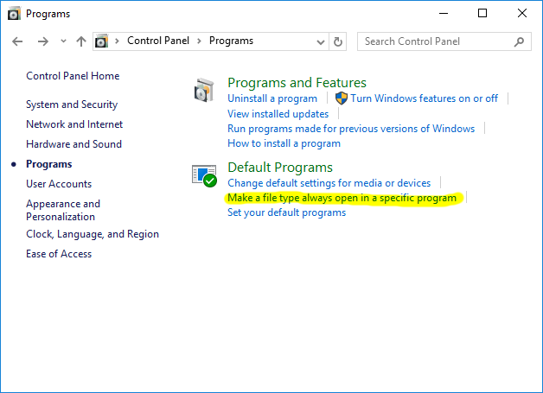Screen dimensions: 543x393
Task: Click Uninstall a program
Action: click(x=272, y=98)
